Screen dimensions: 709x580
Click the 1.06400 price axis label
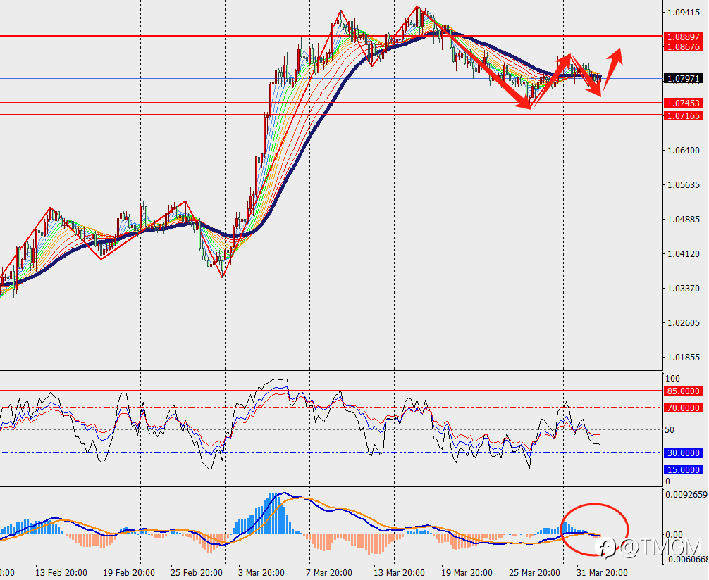click(x=684, y=151)
